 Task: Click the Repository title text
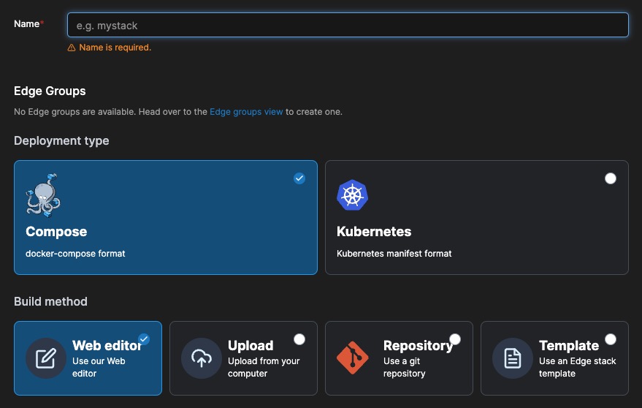pyautogui.click(x=418, y=345)
